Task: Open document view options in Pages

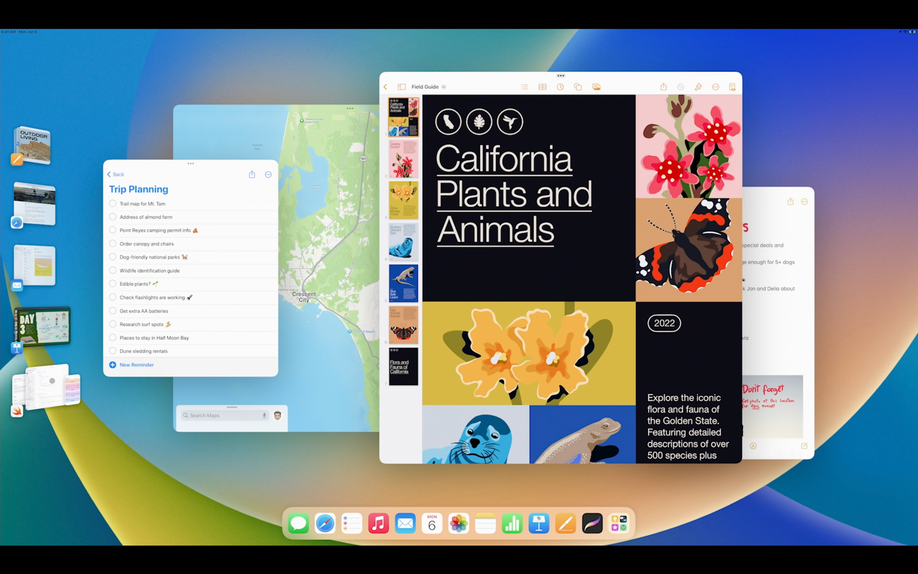Action: click(732, 87)
